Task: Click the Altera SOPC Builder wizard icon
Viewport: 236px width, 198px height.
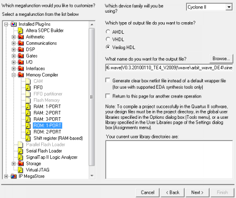Action: click(x=21, y=31)
